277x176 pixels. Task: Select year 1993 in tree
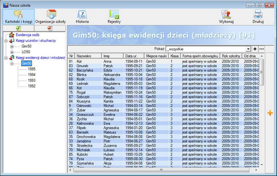(32, 80)
